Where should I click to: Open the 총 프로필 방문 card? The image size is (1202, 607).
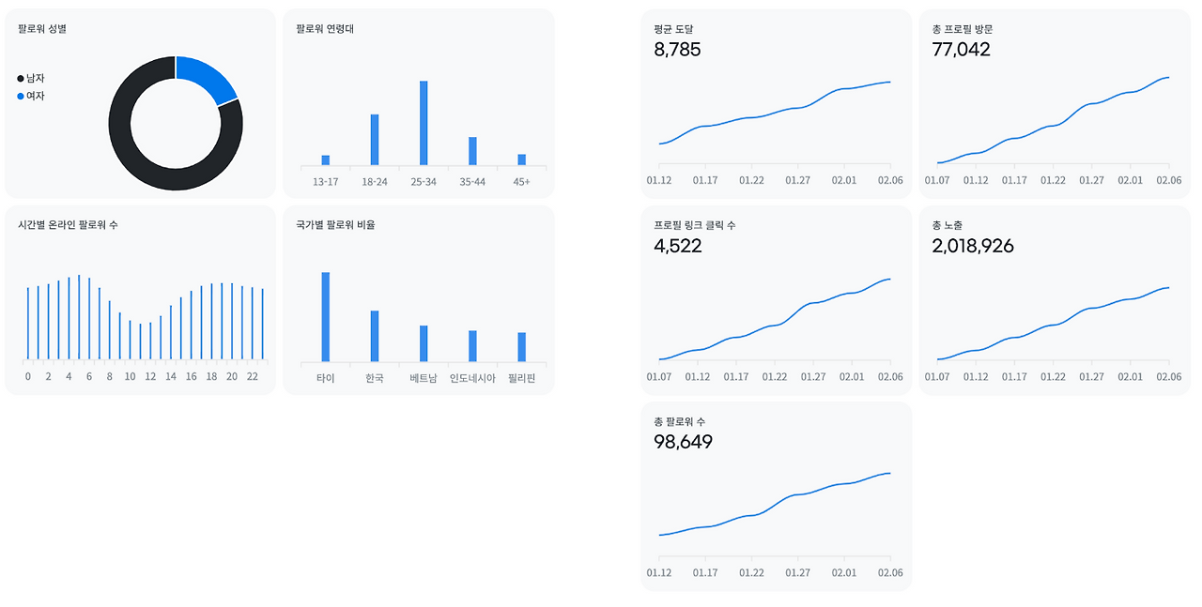point(1055,103)
